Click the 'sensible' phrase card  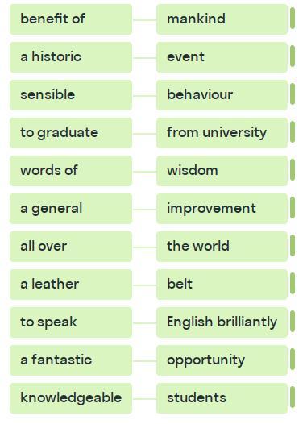71,95
